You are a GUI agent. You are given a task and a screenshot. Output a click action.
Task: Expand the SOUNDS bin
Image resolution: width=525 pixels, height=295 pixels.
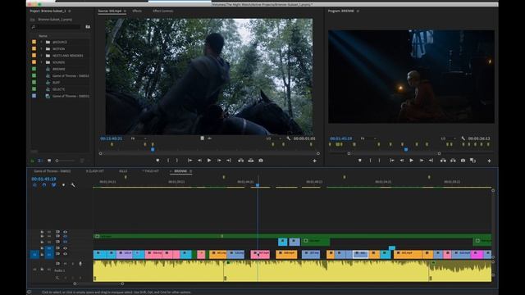click(x=42, y=62)
